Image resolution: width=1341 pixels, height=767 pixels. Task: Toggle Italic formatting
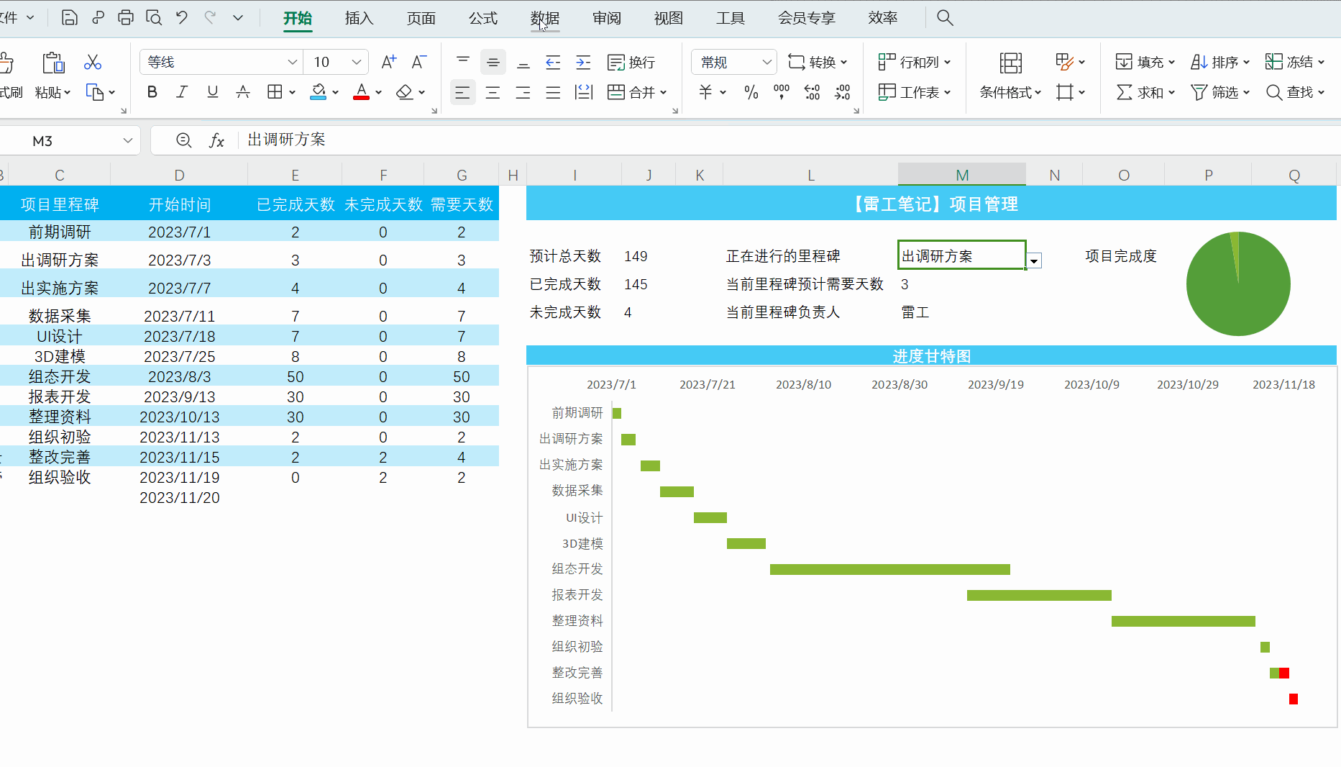pos(182,92)
